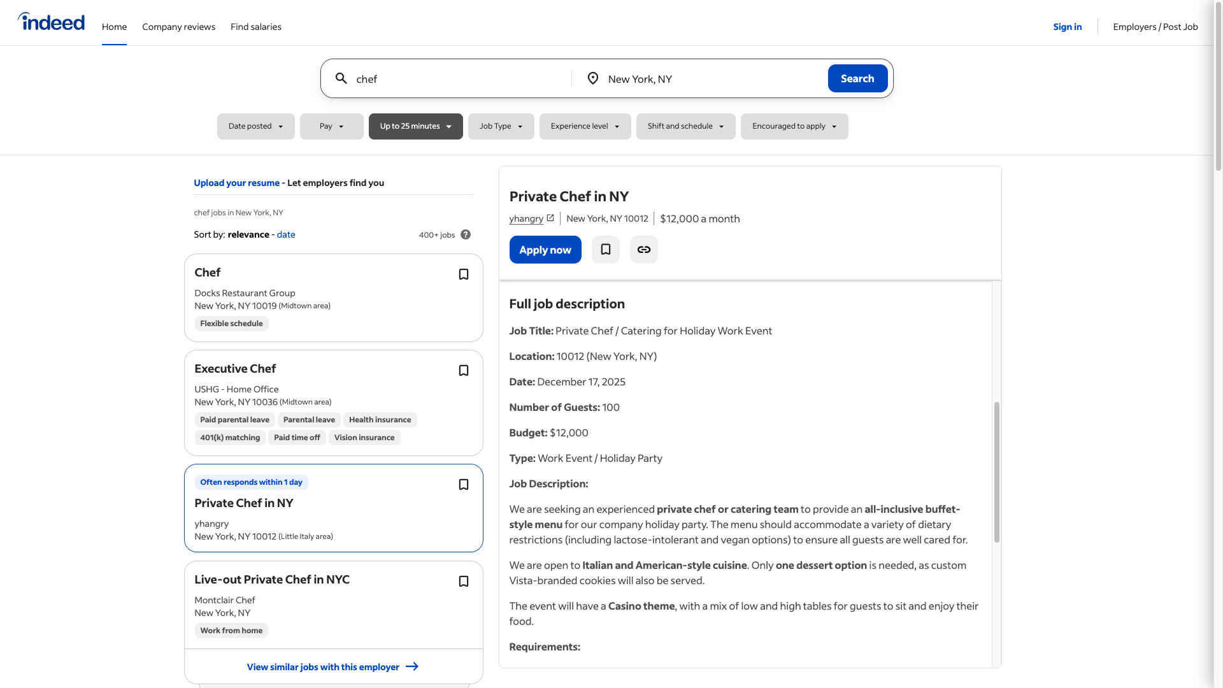Click the location pin icon
The width and height of the screenshot is (1223, 688).
[592, 78]
